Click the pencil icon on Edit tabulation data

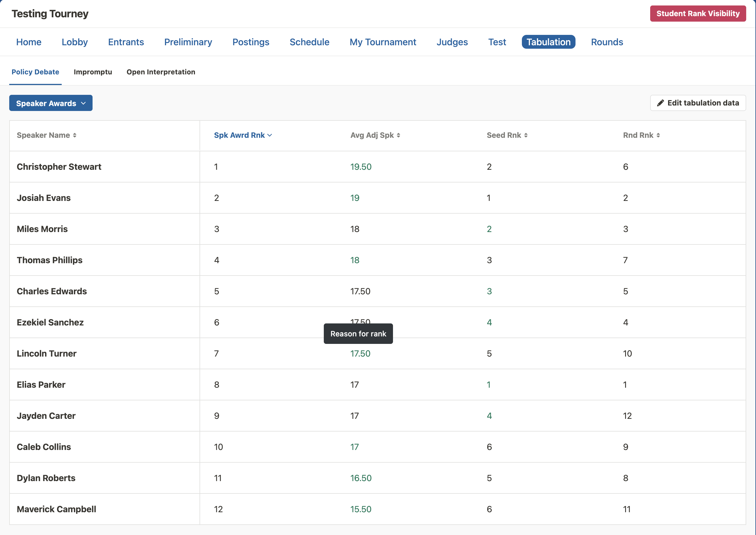click(660, 103)
